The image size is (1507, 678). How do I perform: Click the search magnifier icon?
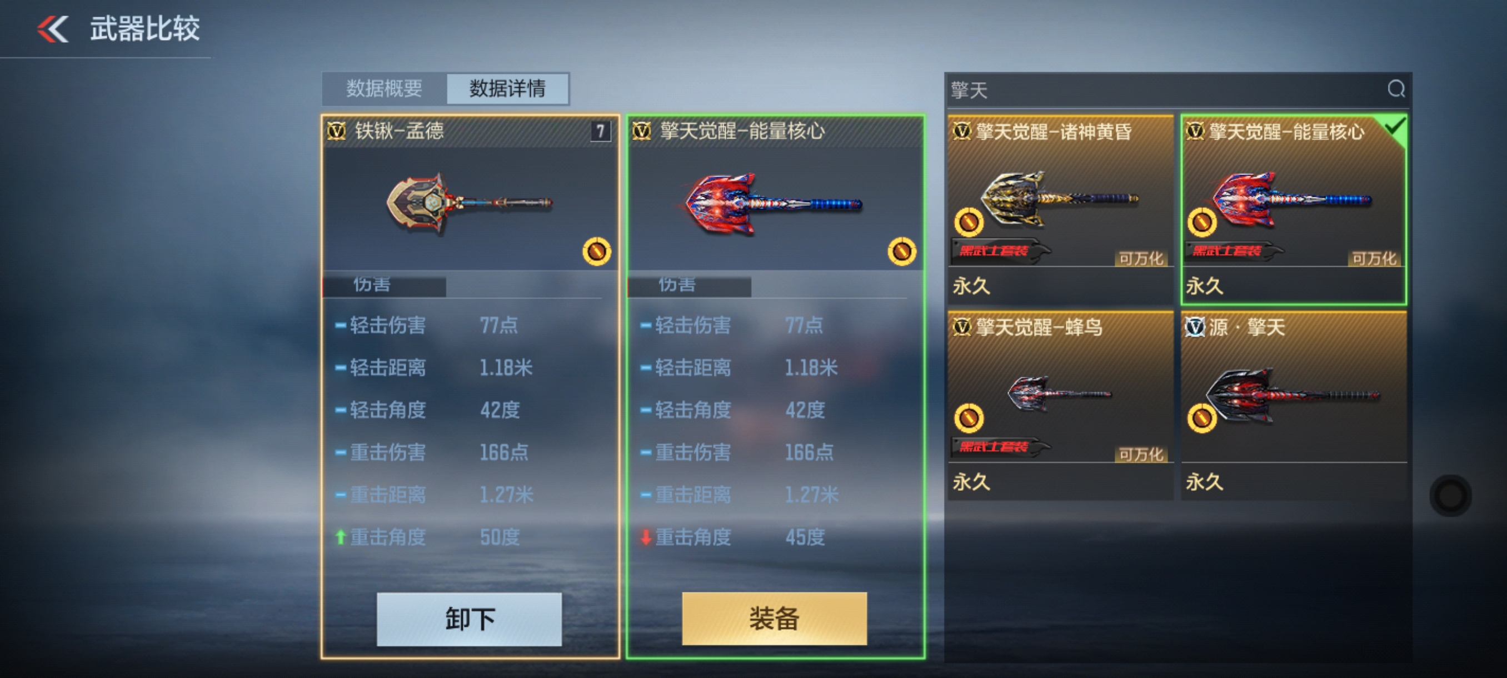click(1396, 89)
